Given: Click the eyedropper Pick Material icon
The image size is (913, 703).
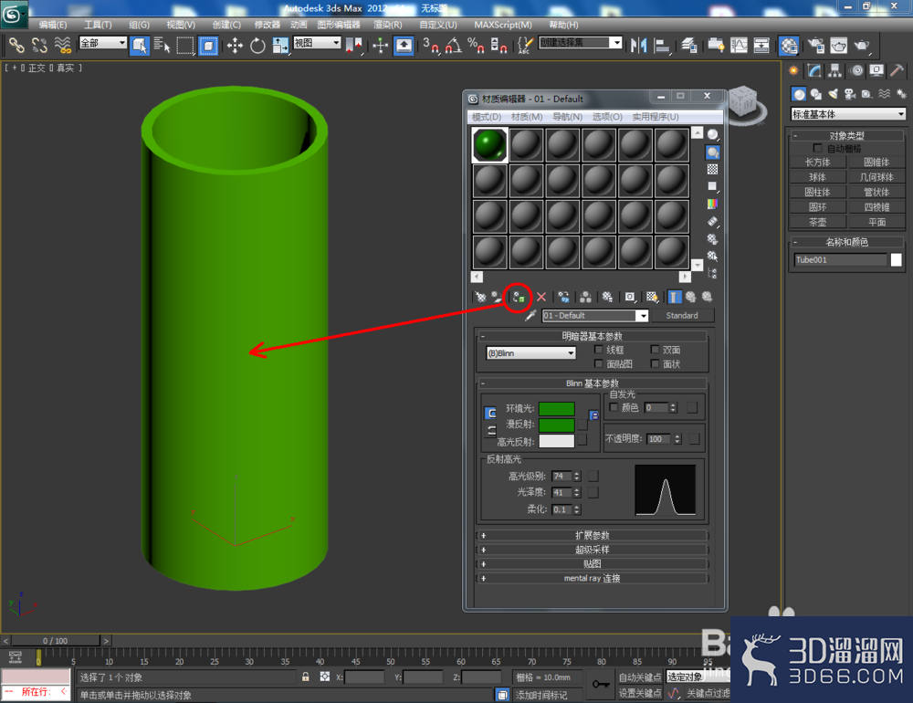Looking at the screenshot, I should (530, 316).
